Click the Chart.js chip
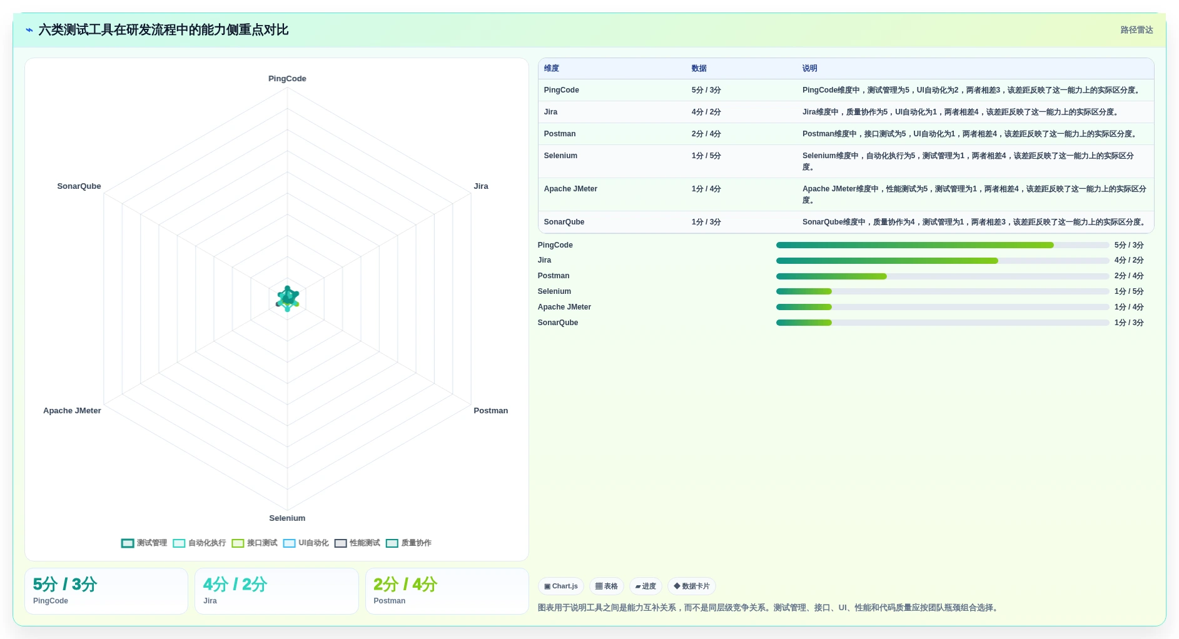The image size is (1179, 639). [561, 586]
